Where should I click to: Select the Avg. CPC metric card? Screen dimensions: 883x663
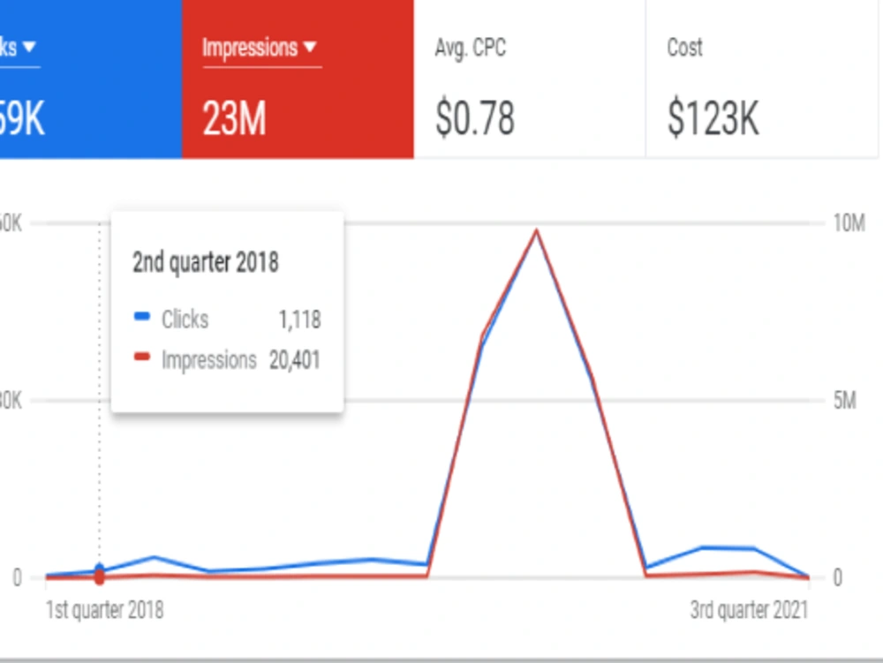pos(529,79)
